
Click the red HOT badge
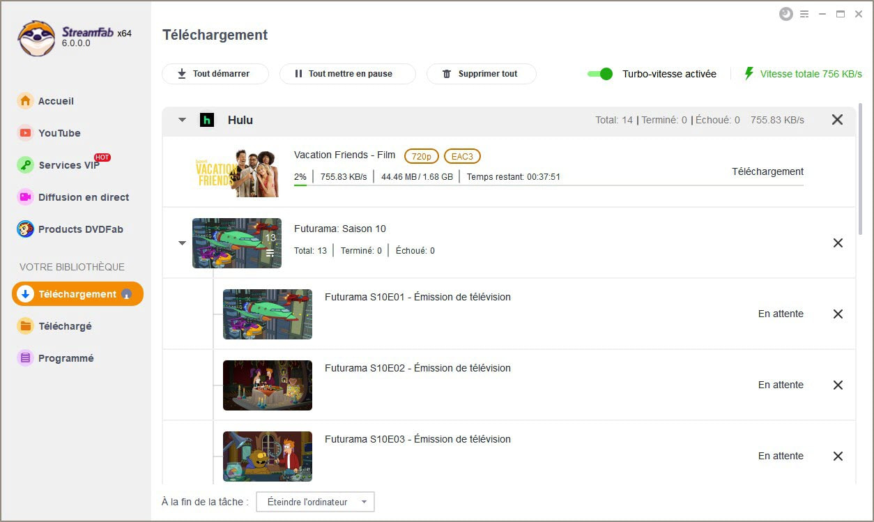pos(102,158)
